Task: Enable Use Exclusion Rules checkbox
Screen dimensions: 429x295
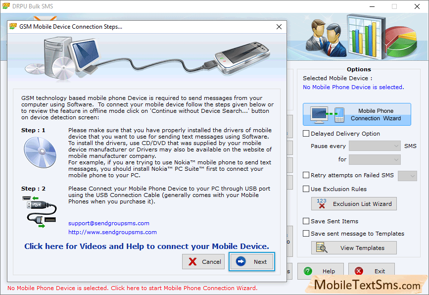Action: (306, 189)
